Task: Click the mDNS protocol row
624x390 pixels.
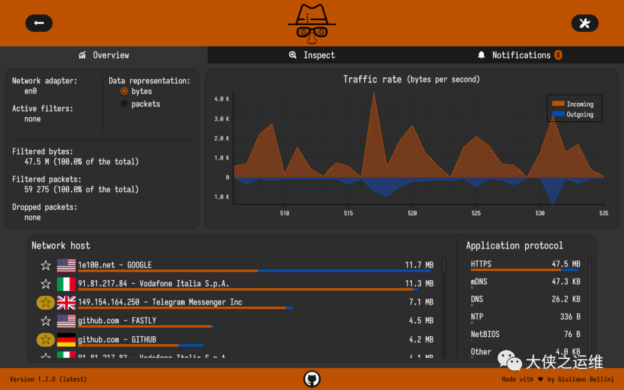Action: click(x=525, y=283)
